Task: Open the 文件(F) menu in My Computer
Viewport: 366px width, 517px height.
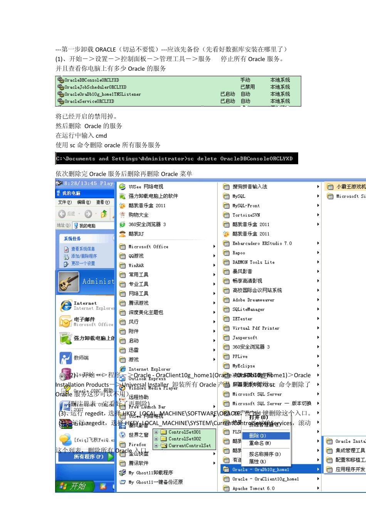Action: (x=65, y=202)
